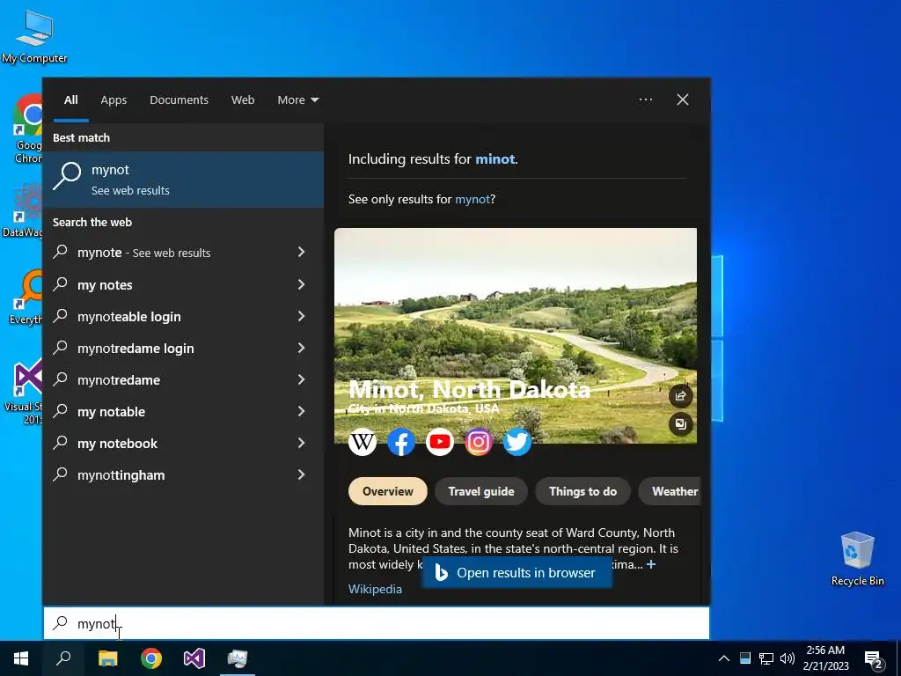The width and height of the screenshot is (901, 676).
Task: Select the Everything desktop shortcut
Action: coord(26,298)
